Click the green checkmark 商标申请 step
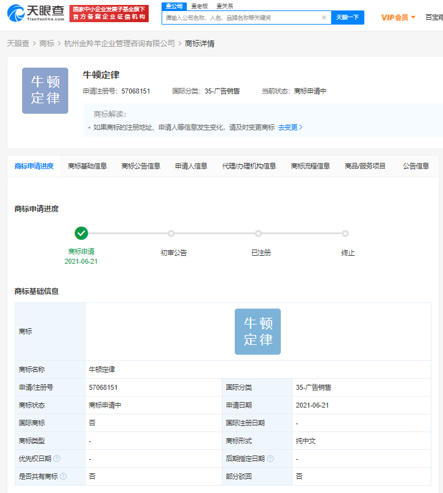 point(81,233)
